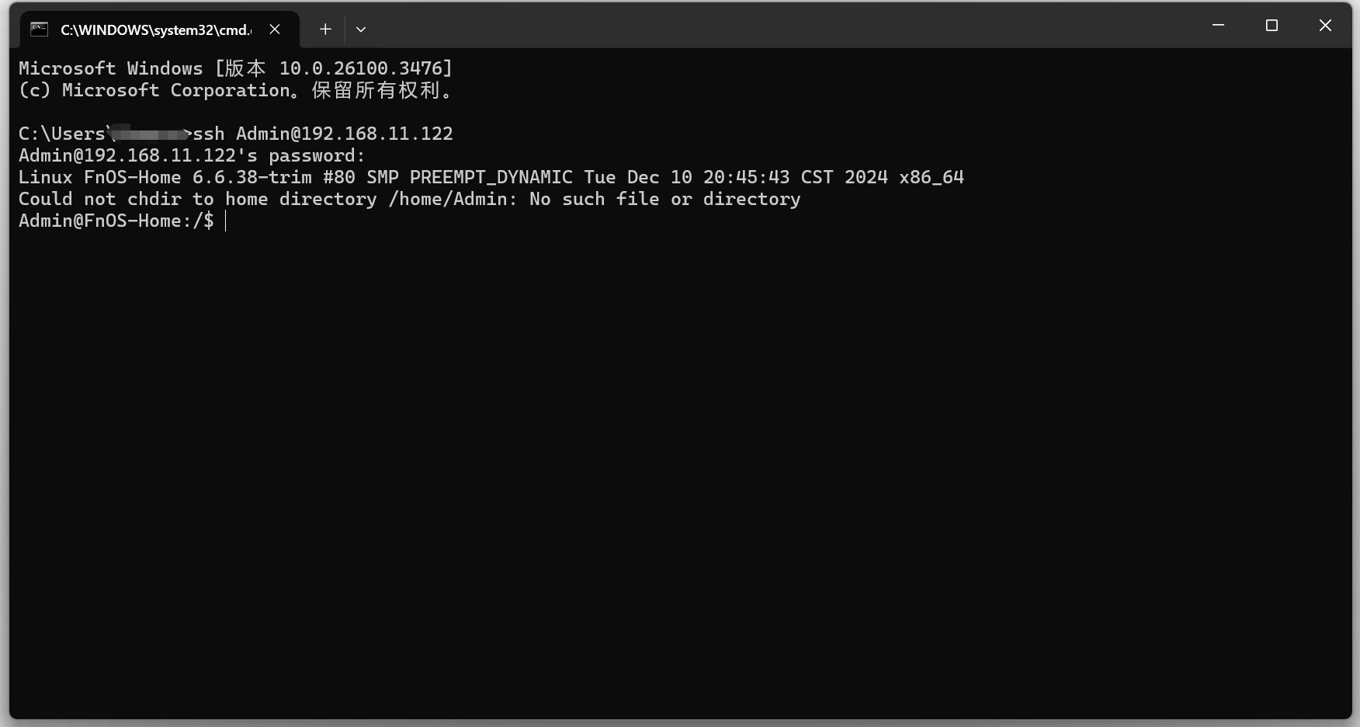Close the terminal window
Screen dimensions: 1360x727
pyautogui.click(x=1325, y=26)
